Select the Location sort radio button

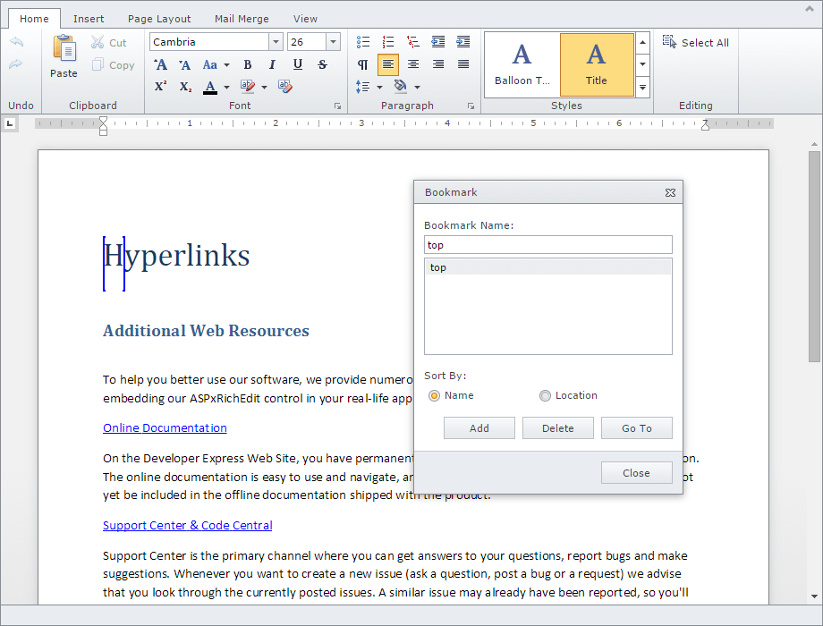coord(546,395)
